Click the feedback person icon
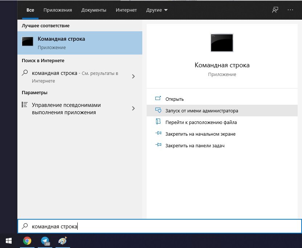This screenshot has width=302, height=248. (275, 10)
